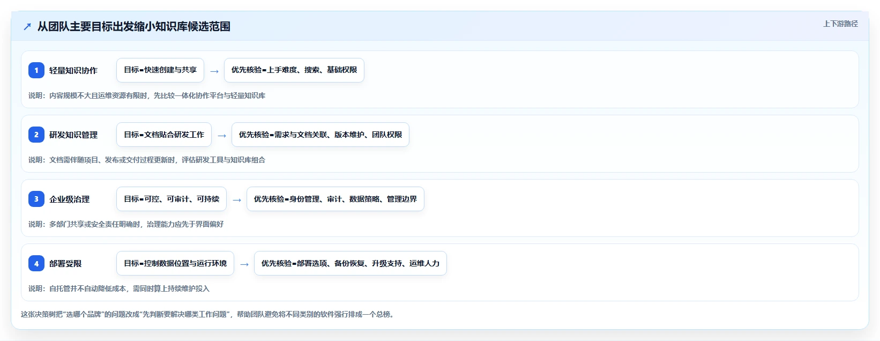The width and height of the screenshot is (880, 341).
Task: Click the number 4 badge for 部署受限
Action: tap(36, 263)
